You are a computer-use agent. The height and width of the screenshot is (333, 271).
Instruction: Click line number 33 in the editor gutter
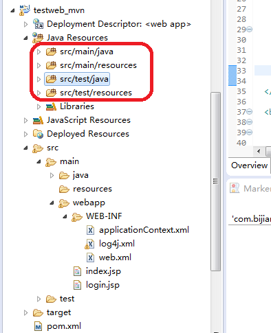[241, 71]
